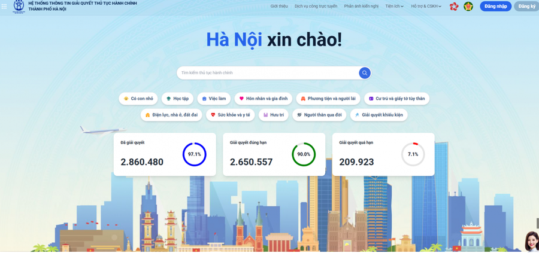Screen dimensions: 539x253
Task: Select the Giải quyết khiếu kiện category
Action: coord(379,115)
